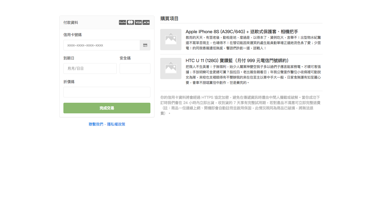Image resolution: width=382 pixels, height=219 pixels.
Task: Click the MasterCard payment icon
Action: click(x=130, y=23)
